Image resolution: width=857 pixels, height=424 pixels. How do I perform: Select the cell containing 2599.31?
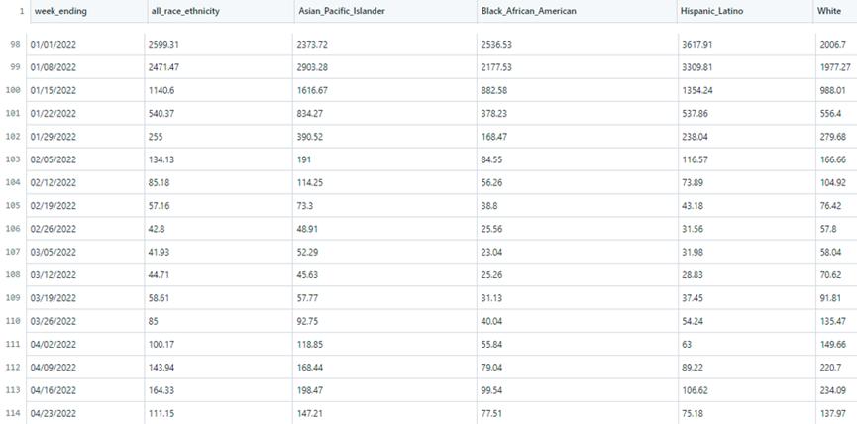(170, 45)
